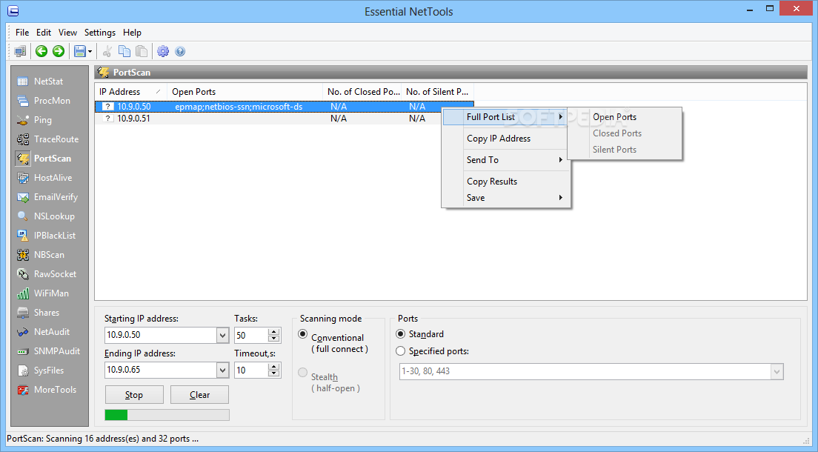Click the Copy toolbar icon
Viewport: 818px width, 452px height.
pos(124,51)
